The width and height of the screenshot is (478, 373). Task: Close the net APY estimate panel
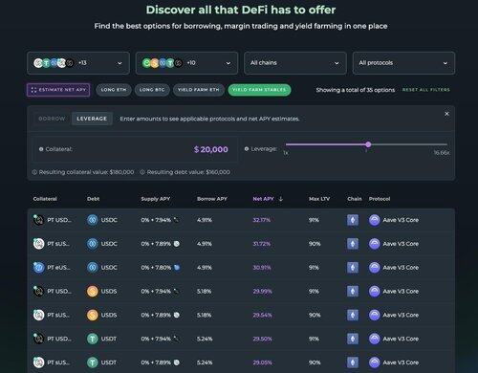[446, 114]
